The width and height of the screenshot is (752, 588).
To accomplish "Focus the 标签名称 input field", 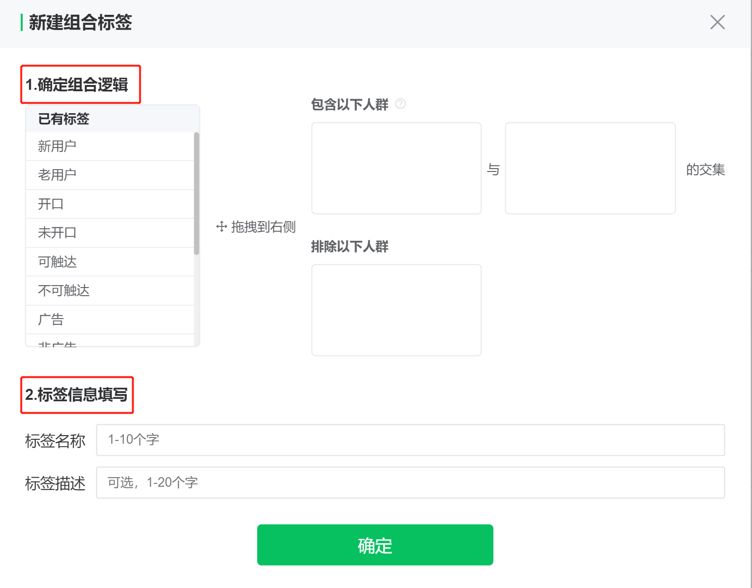I will pos(410,440).
